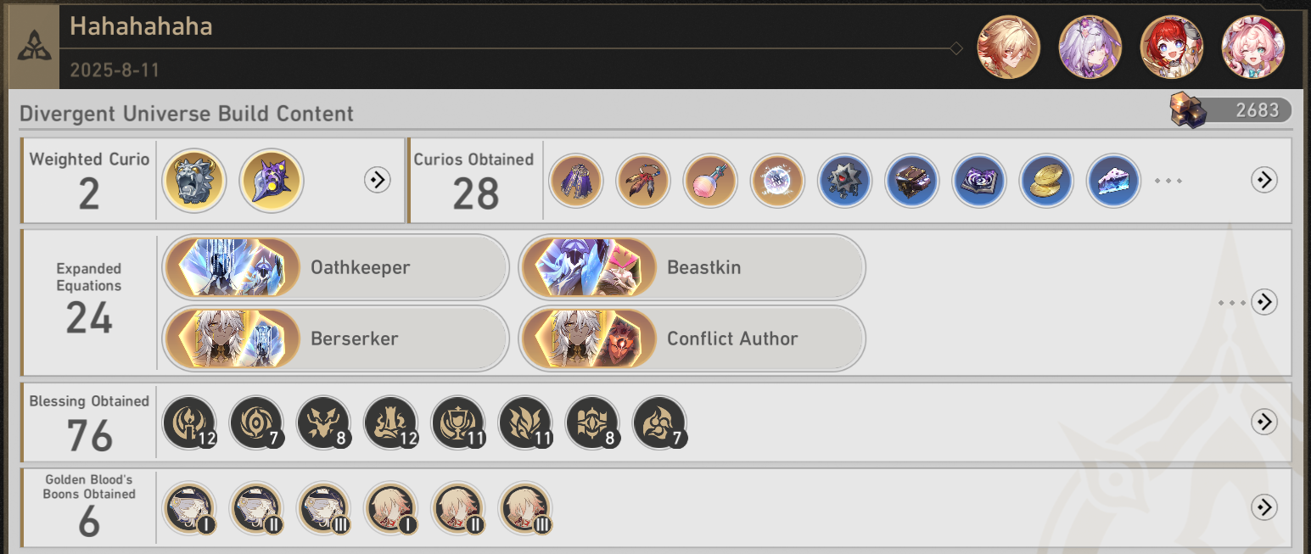Select the cheese wedge curio icon
Viewport: 1311px width, 554px height.
(x=1113, y=181)
